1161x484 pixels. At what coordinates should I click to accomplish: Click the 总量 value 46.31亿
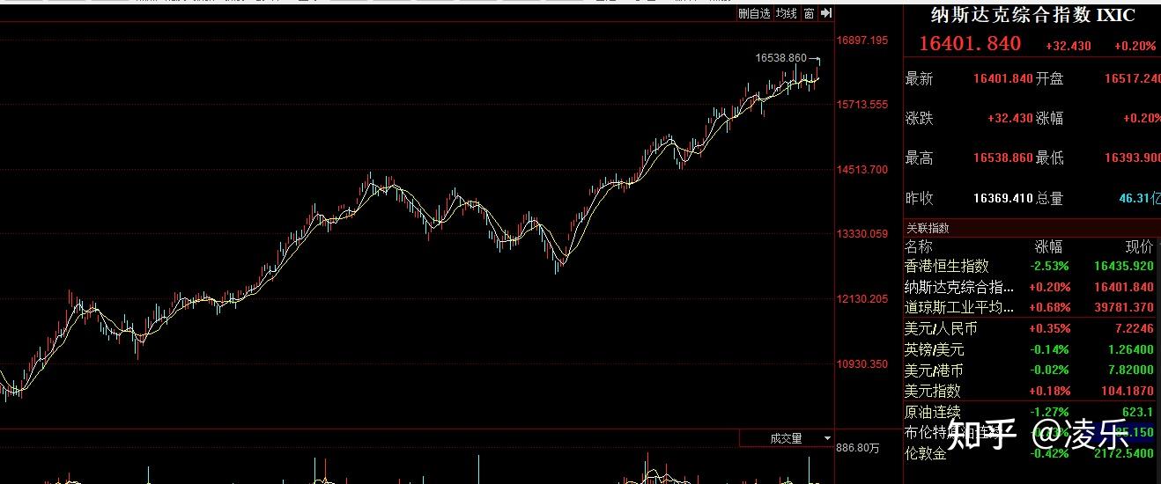(1139, 198)
